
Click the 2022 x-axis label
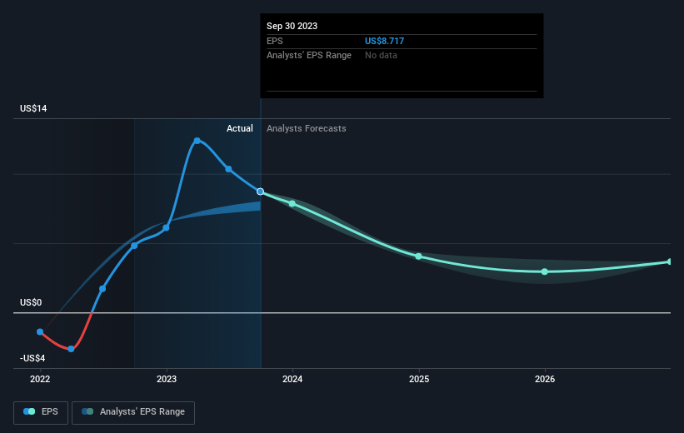(40, 379)
